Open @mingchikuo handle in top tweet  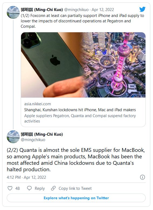76,10
